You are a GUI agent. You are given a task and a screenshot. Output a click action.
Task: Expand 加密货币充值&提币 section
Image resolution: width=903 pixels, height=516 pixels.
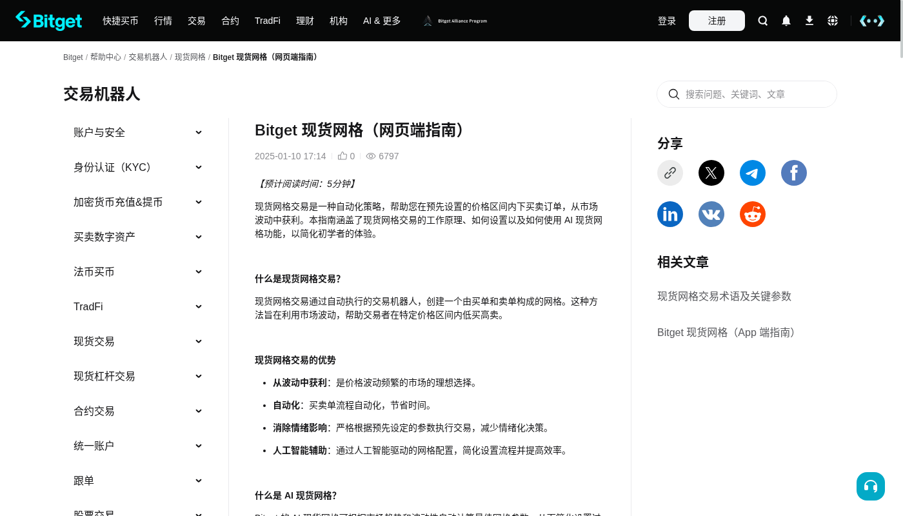pyautogui.click(x=138, y=202)
